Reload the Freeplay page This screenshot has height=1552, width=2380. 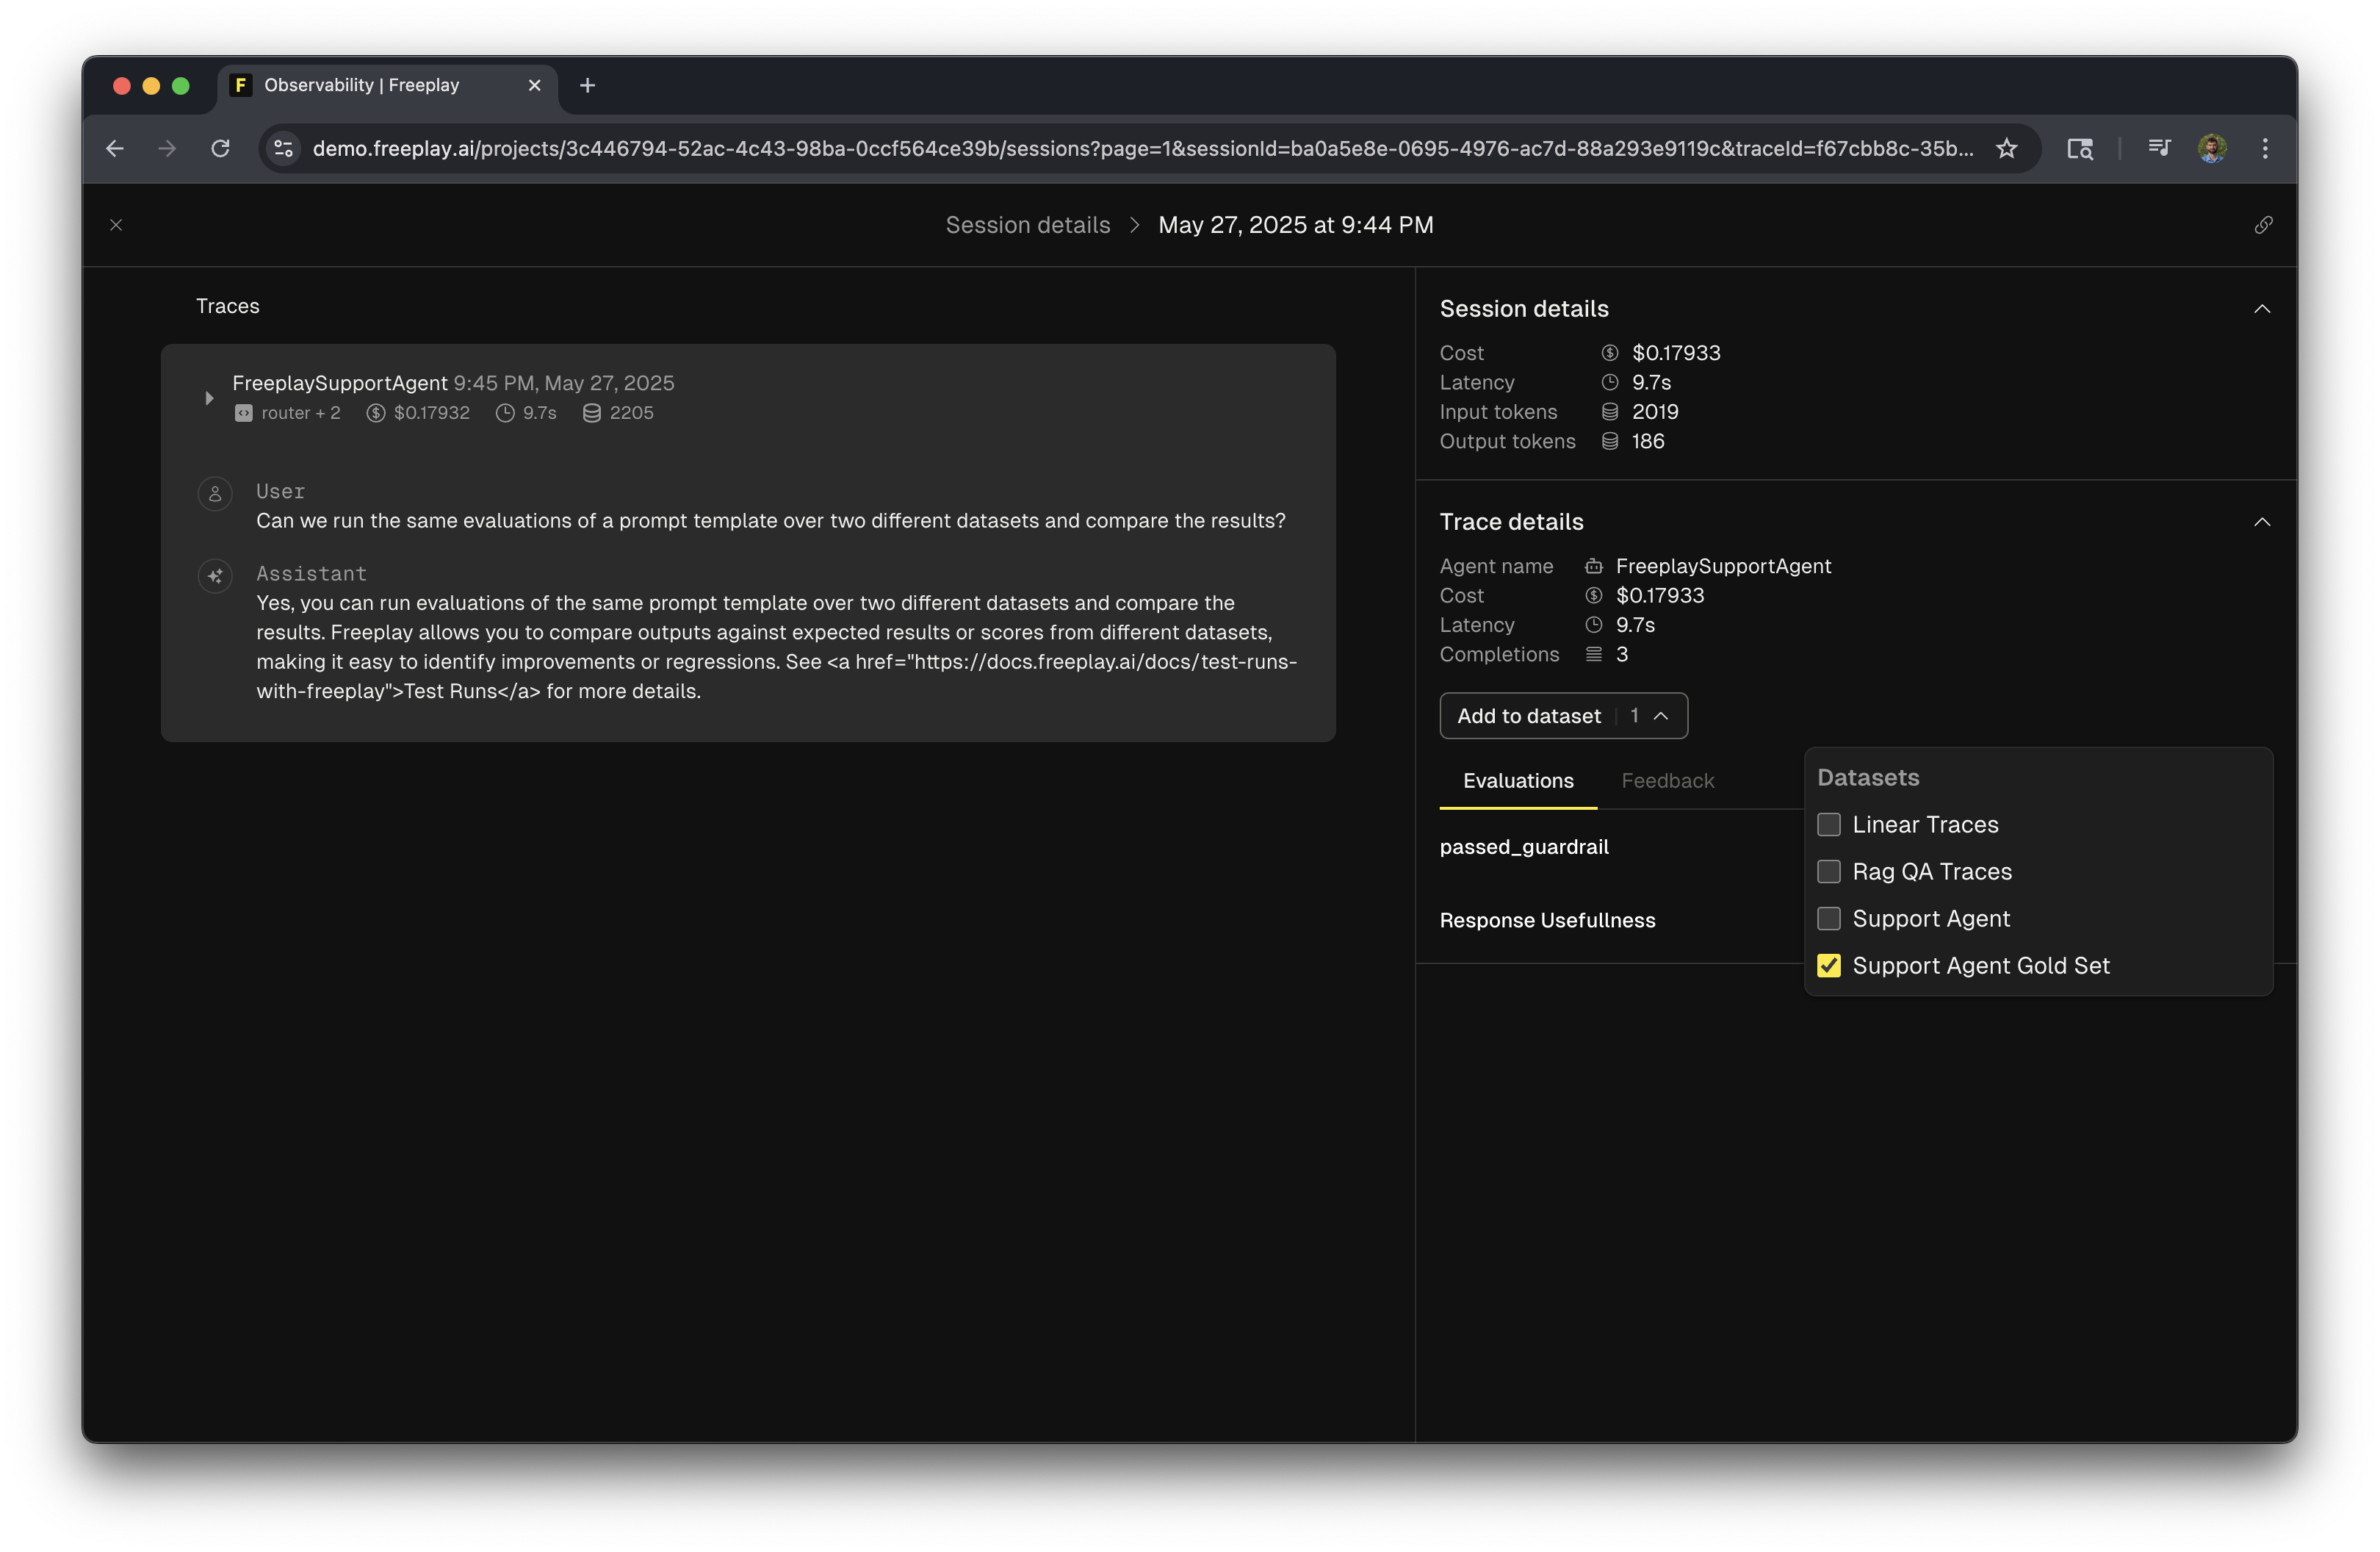pos(221,148)
